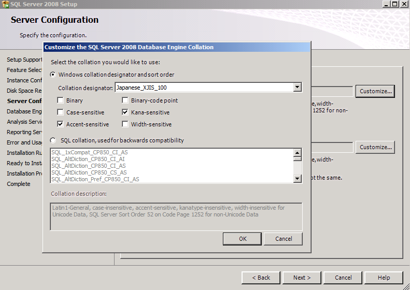Click the Complete step in sidebar

pos(19,184)
